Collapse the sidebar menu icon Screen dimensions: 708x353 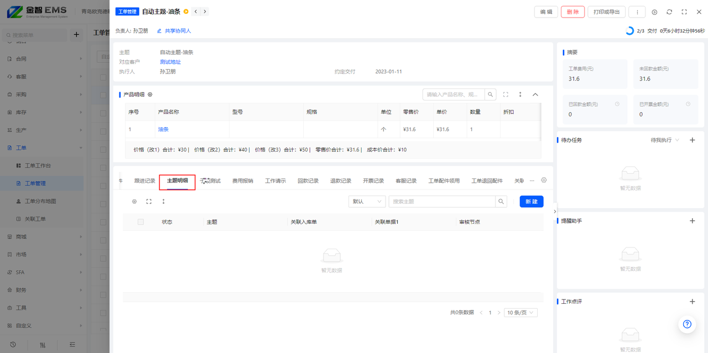72,344
